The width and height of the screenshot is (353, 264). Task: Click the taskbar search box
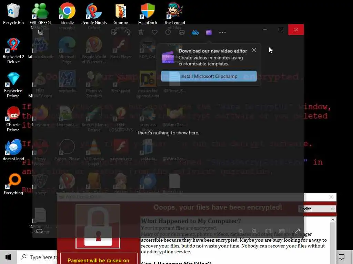37,257
